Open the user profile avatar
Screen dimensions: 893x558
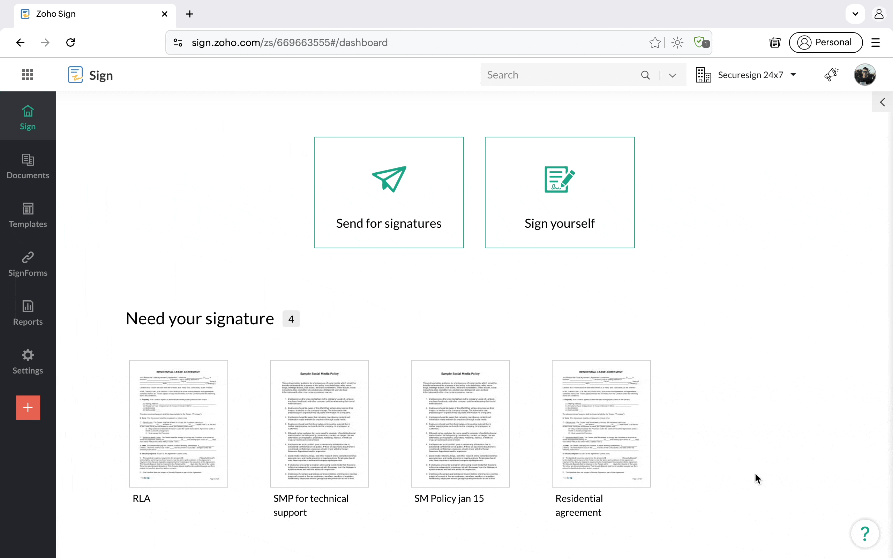coord(865,75)
